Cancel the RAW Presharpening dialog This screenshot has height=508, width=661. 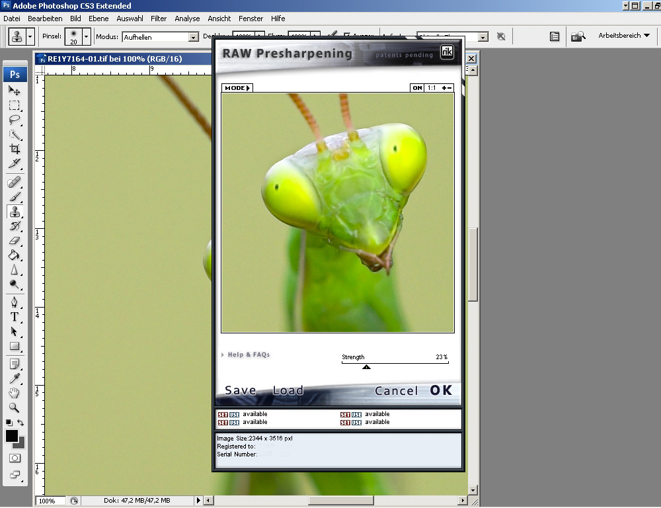(396, 391)
